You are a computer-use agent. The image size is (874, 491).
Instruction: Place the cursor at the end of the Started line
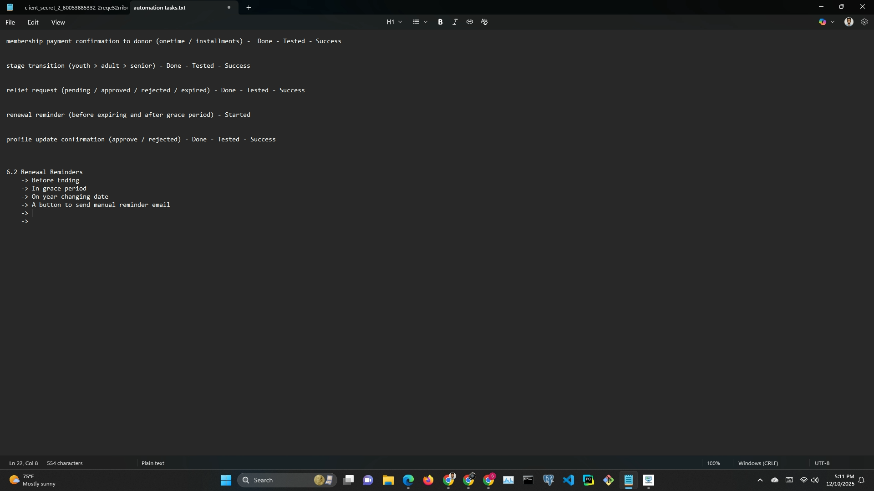(251, 115)
